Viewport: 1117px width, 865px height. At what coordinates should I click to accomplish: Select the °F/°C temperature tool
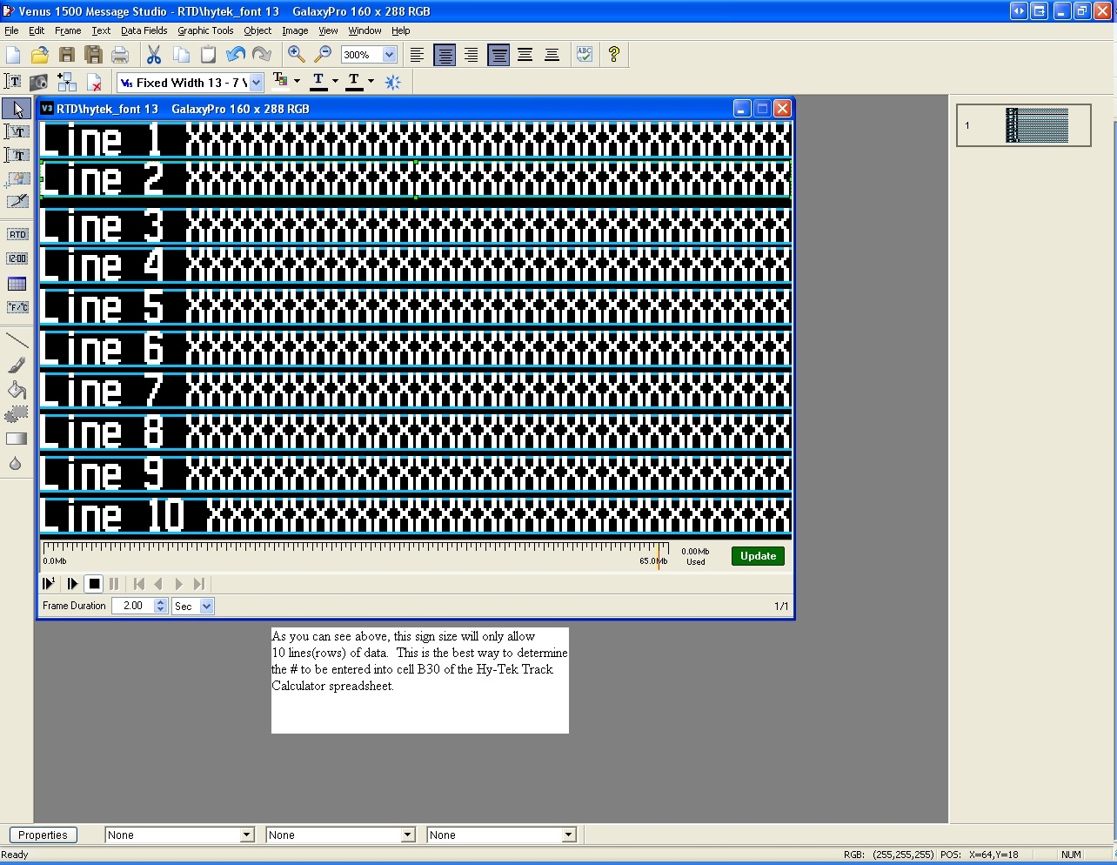[x=17, y=306]
